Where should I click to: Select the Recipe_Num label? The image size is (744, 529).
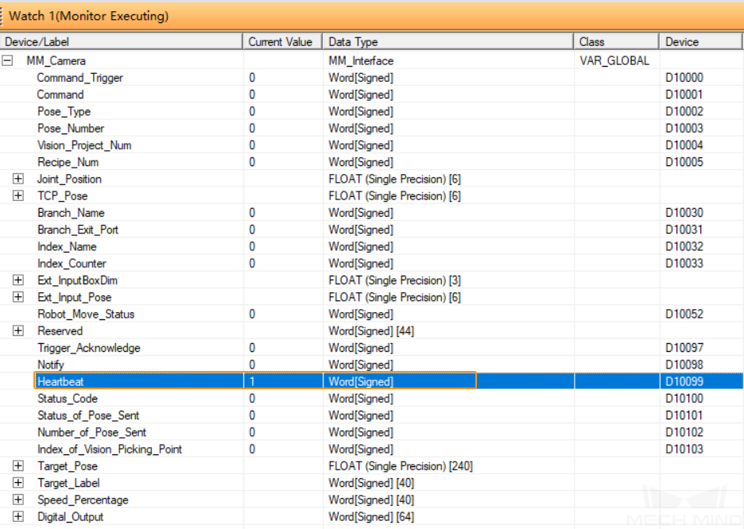coord(68,162)
